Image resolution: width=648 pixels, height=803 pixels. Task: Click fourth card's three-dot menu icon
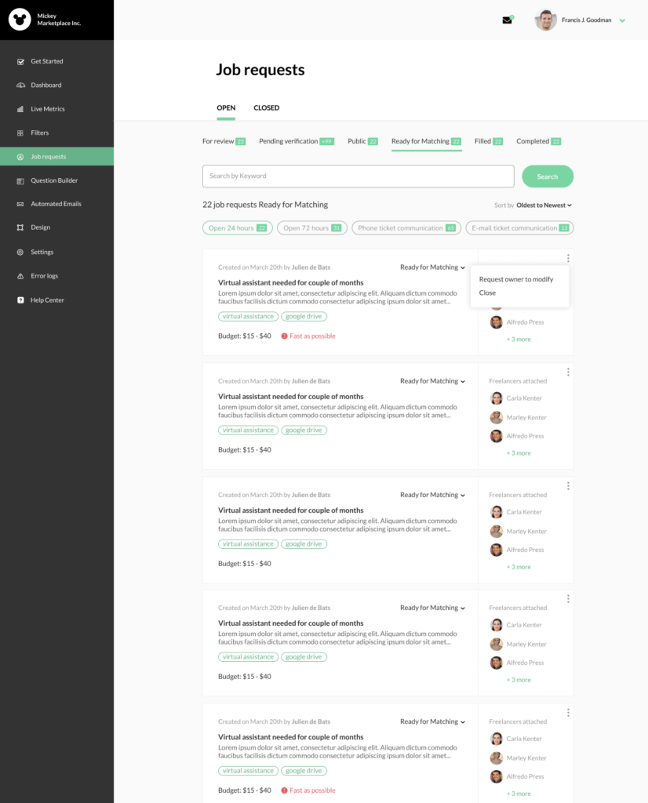point(568,599)
